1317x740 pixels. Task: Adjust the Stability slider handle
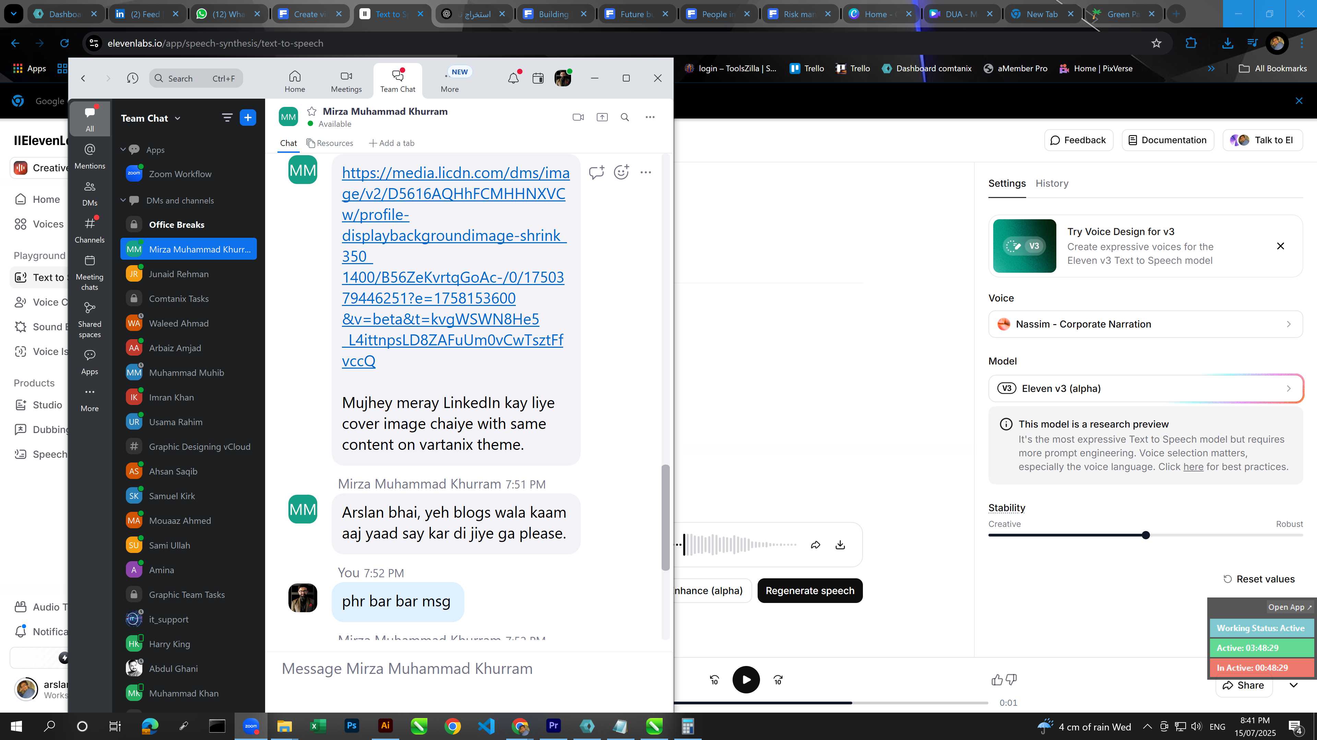point(1146,535)
